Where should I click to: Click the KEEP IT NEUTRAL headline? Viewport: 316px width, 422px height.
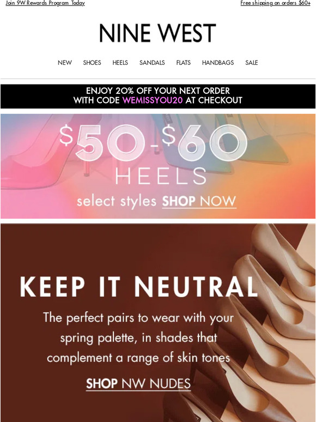click(138, 287)
